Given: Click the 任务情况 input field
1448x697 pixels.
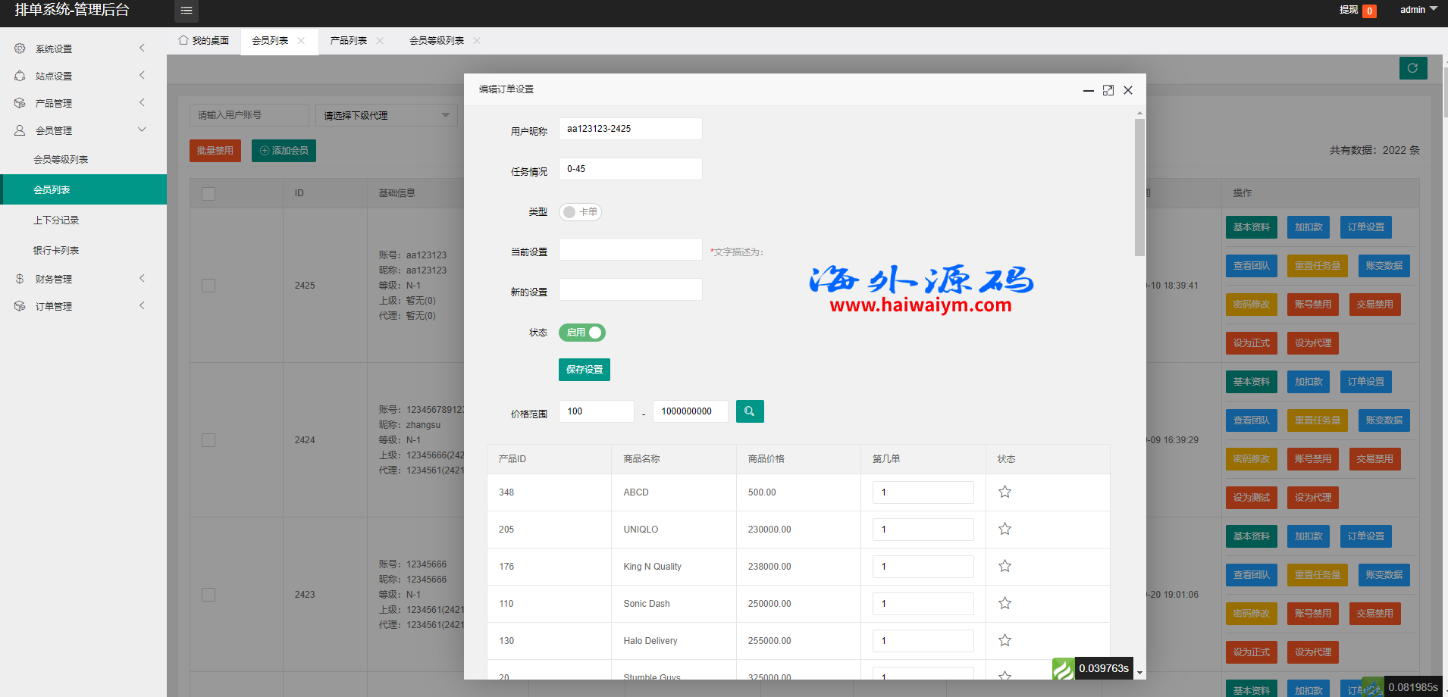Looking at the screenshot, I should click(630, 168).
